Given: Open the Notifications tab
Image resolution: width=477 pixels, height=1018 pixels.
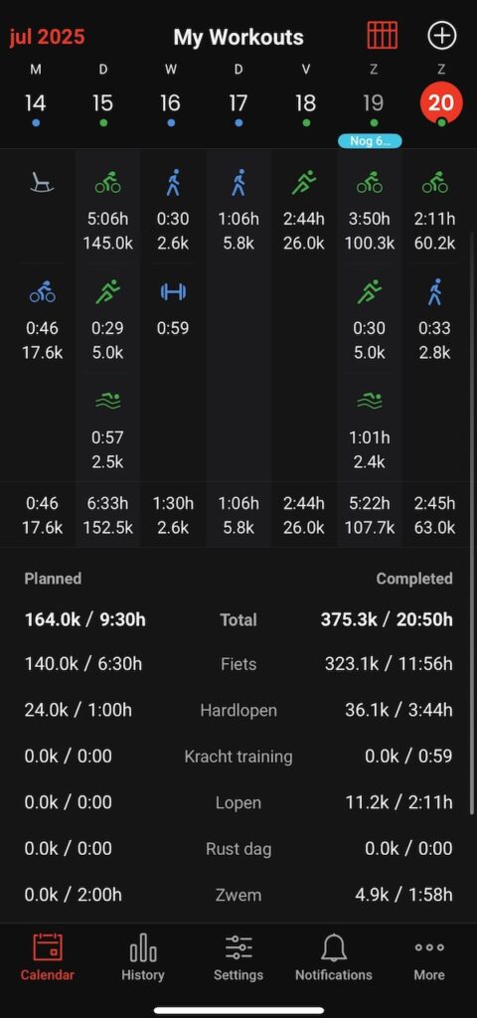Looking at the screenshot, I should (334, 957).
